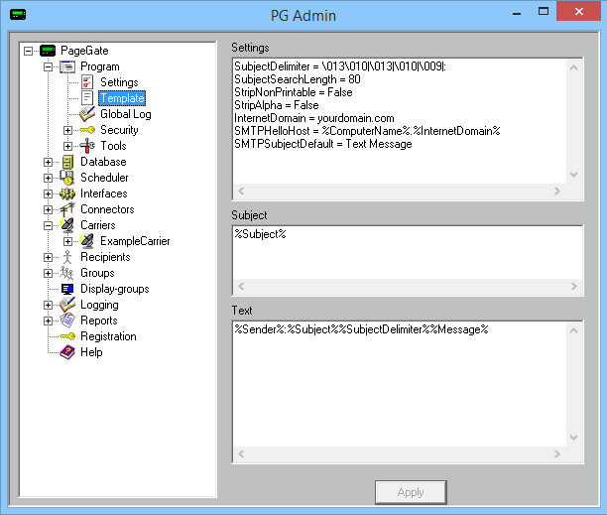Click the Connectors antenna icon
The width and height of the screenshot is (607, 515).
(67, 209)
